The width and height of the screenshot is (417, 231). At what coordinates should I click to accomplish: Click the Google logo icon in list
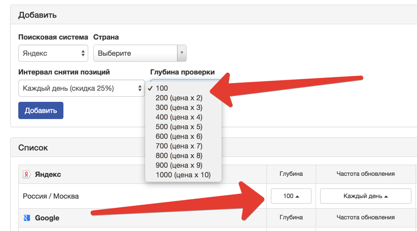pos(26,218)
